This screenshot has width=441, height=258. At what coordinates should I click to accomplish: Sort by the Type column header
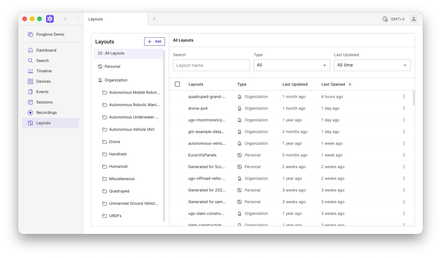[242, 84]
